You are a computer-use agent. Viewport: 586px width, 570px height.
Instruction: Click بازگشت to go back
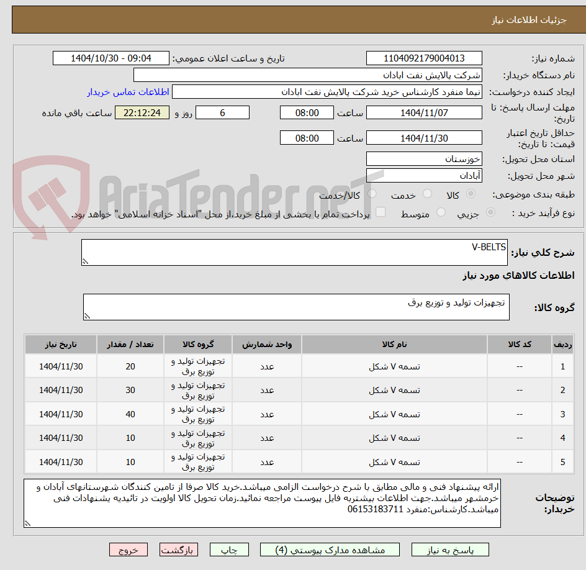click(178, 550)
